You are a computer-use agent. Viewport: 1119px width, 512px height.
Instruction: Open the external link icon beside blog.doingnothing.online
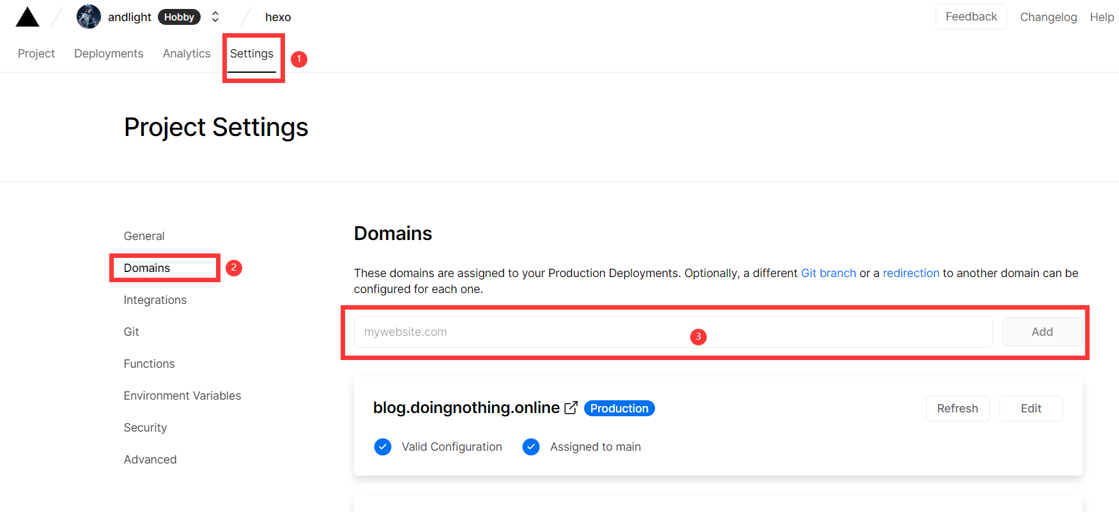coord(571,408)
